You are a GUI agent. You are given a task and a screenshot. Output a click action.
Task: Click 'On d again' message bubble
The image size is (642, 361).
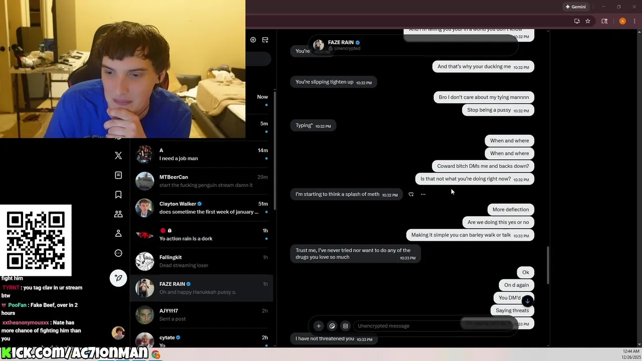(x=517, y=285)
